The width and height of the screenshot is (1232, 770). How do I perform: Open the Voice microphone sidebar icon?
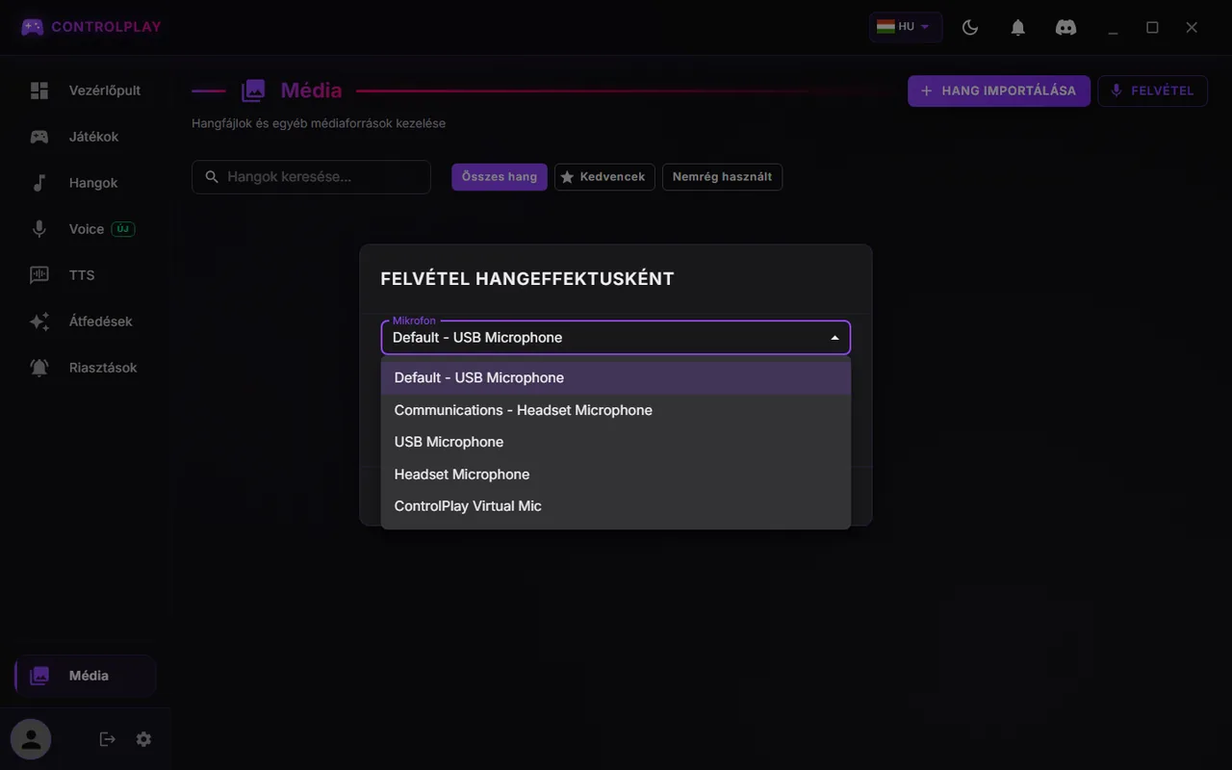[x=39, y=229]
